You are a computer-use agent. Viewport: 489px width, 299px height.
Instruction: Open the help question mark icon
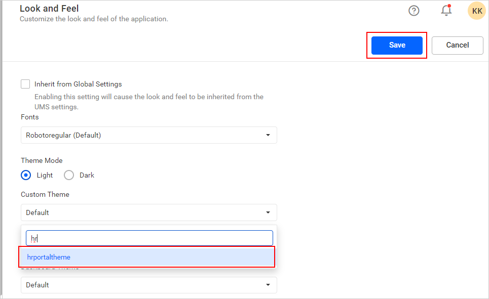click(414, 11)
